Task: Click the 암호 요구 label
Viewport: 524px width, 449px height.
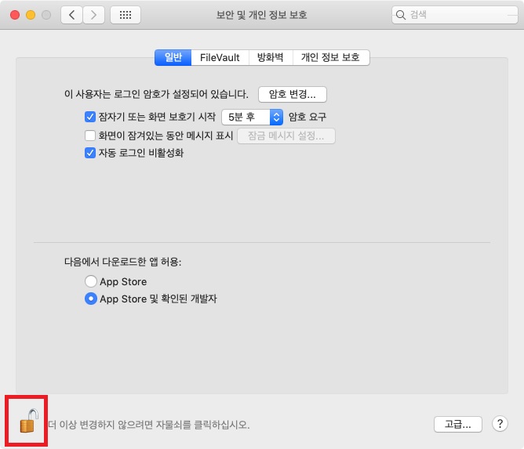Action: [307, 117]
